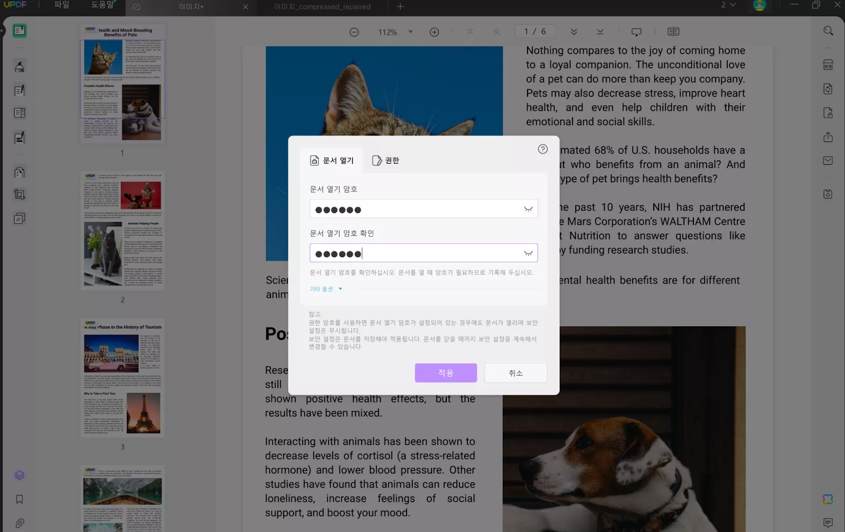Screen dimensions: 845x532
Task: Select page 3 thumbnail
Action: 123,378
